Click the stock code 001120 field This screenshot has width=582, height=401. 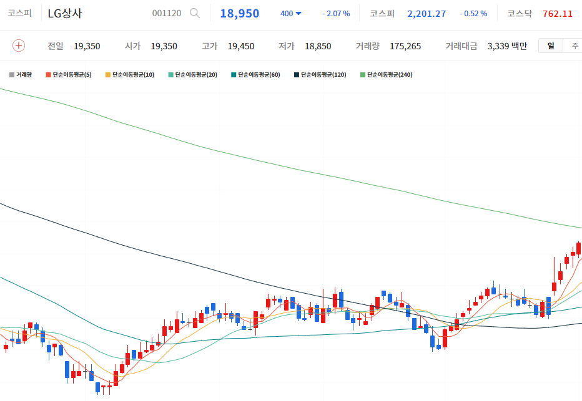(x=167, y=13)
